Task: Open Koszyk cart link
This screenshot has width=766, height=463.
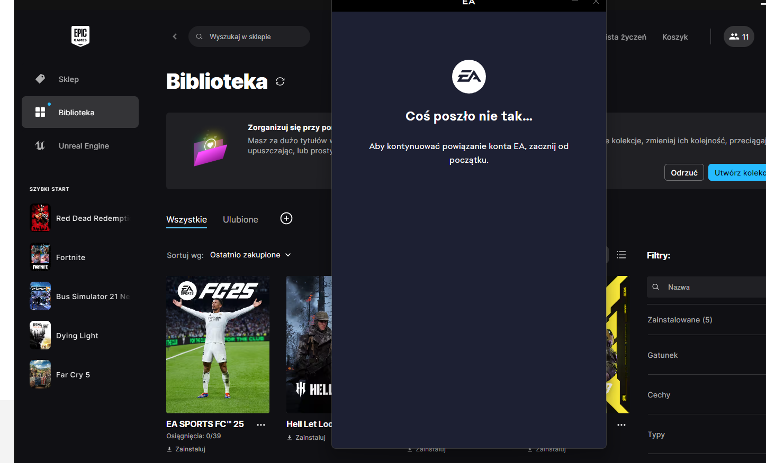Action: 675,37
